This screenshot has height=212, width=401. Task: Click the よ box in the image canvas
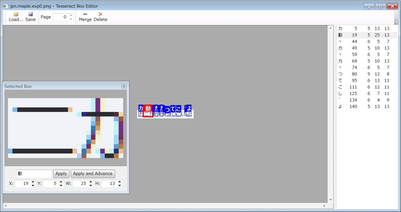tap(189, 110)
